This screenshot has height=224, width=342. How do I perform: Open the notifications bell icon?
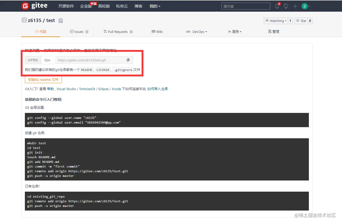point(277,6)
